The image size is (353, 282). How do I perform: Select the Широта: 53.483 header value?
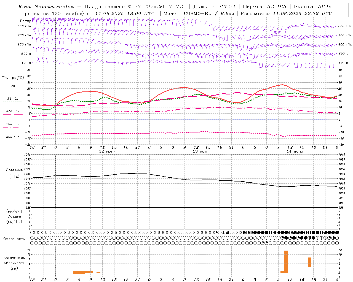(265, 7)
